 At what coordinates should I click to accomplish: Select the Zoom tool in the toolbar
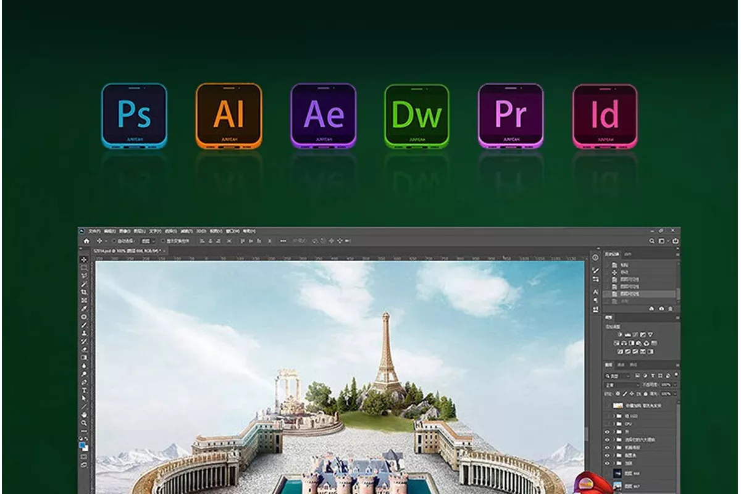tap(85, 423)
